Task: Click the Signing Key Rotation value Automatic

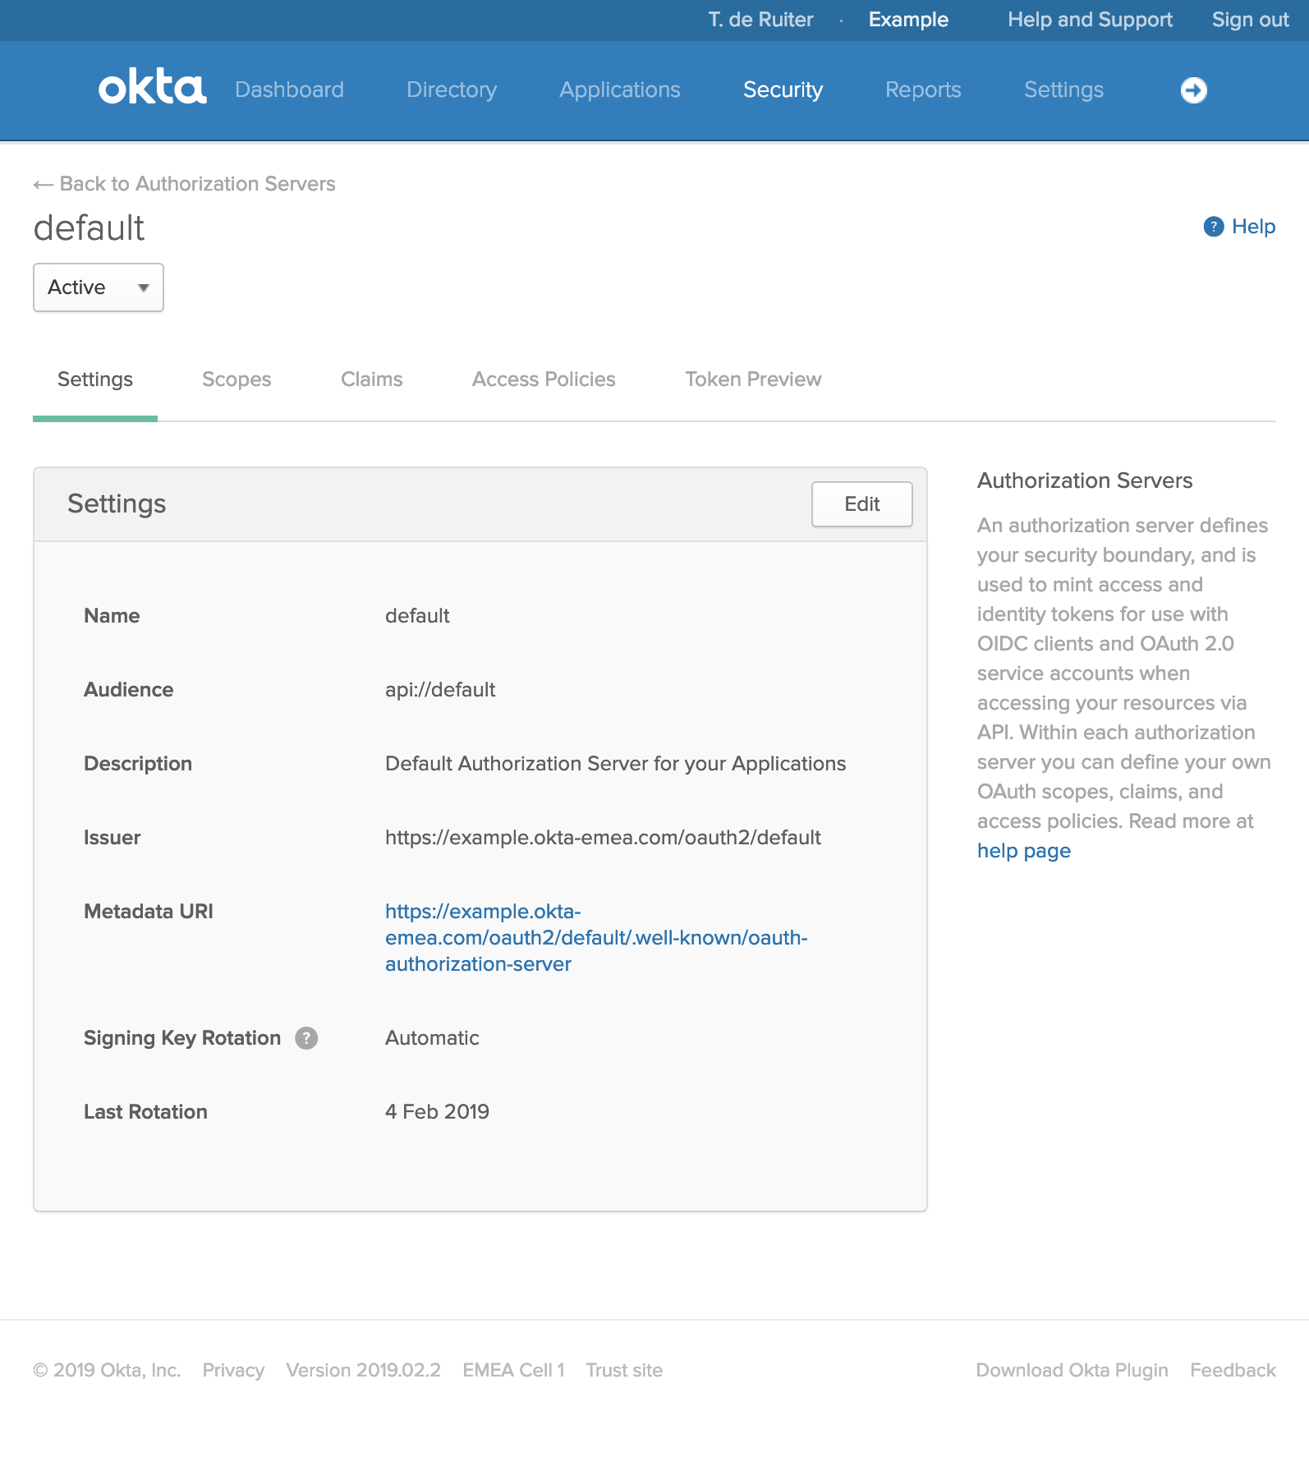Action: click(x=432, y=1038)
